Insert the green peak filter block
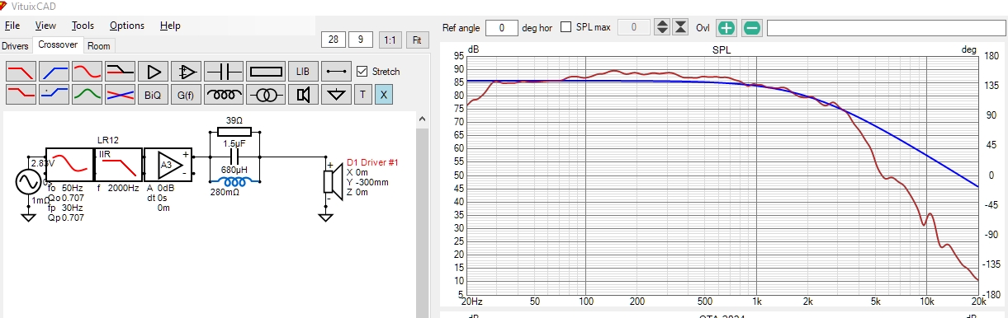This screenshot has width=1008, height=318. [x=87, y=95]
